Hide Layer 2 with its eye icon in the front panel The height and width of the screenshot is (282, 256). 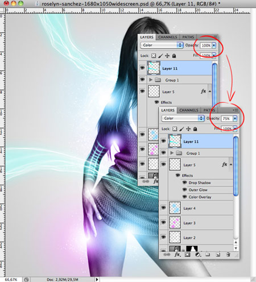pos(163,237)
